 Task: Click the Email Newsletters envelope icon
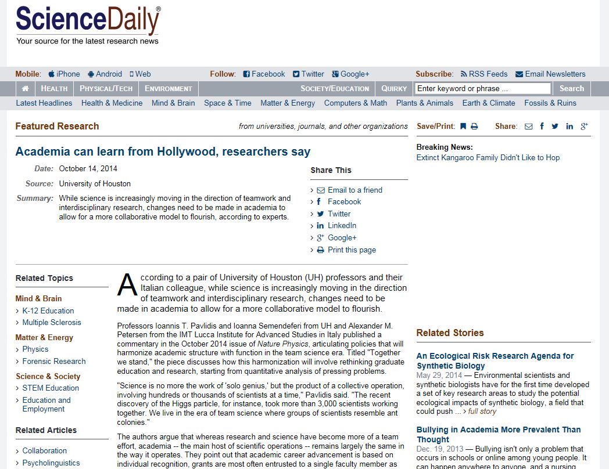pyautogui.click(x=519, y=74)
